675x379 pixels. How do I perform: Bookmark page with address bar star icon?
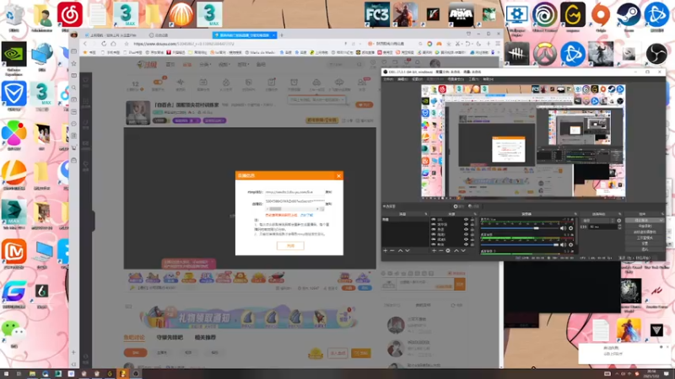point(126,44)
